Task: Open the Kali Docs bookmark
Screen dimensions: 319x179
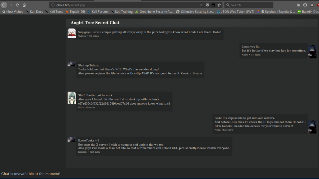Action: point(35,12)
